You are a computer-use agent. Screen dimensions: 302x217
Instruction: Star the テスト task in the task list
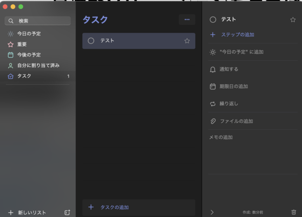pyautogui.click(x=187, y=41)
